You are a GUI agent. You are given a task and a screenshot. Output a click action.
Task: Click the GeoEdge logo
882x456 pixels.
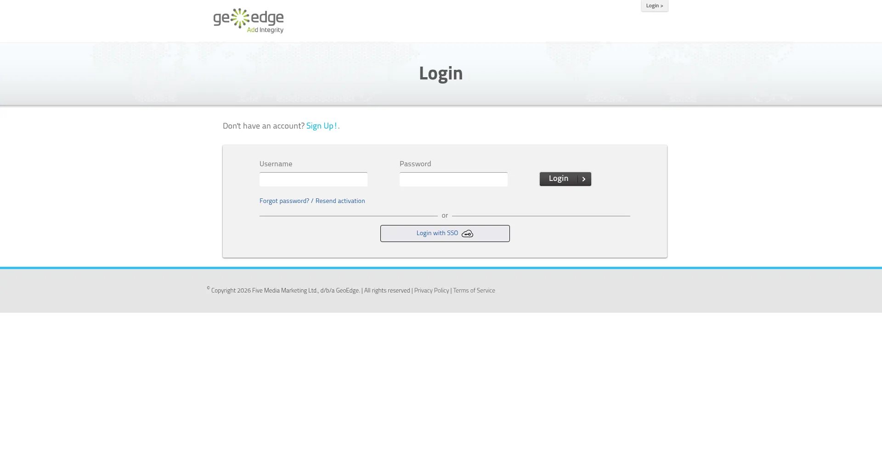point(248,20)
